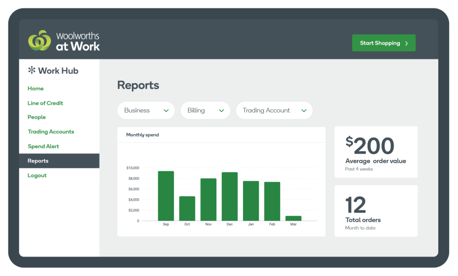Image resolution: width=458 pixels, height=276 pixels.
Task: Click the Total orders label
Action: pos(363,220)
